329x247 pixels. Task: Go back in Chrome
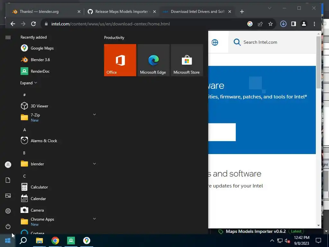tap(13, 24)
